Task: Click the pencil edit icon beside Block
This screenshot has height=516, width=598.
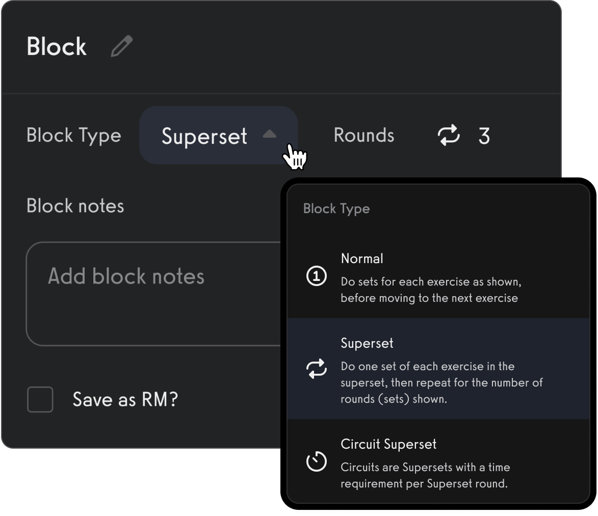Action: click(121, 46)
